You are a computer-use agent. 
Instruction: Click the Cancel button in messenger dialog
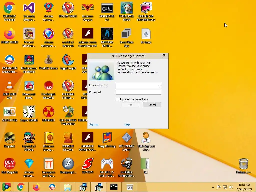click(152, 105)
